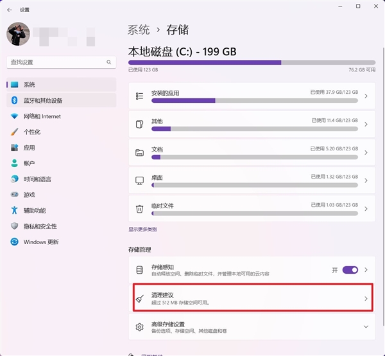Click the 游戏 controller icon
This screenshot has height=356, width=385.
pos(15,195)
